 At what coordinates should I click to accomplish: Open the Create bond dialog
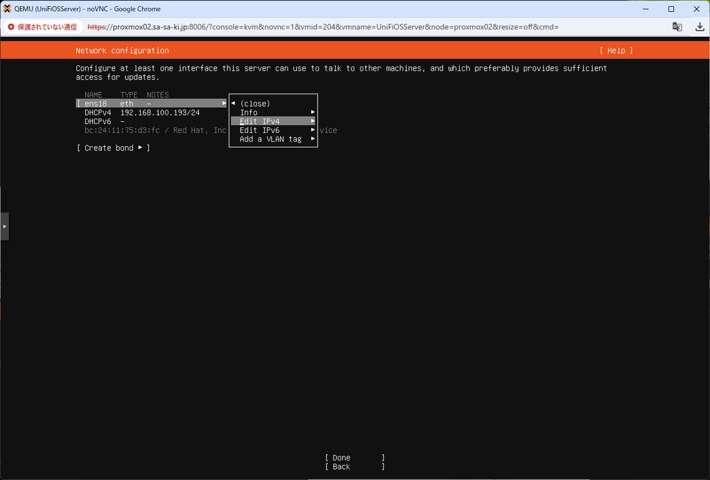113,148
